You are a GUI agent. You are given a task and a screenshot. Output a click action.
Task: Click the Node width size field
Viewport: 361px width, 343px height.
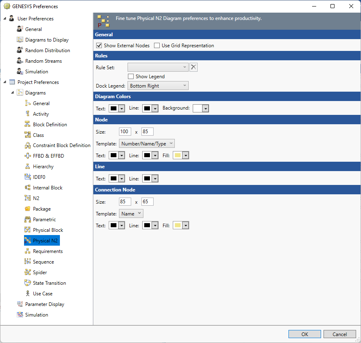125,132
